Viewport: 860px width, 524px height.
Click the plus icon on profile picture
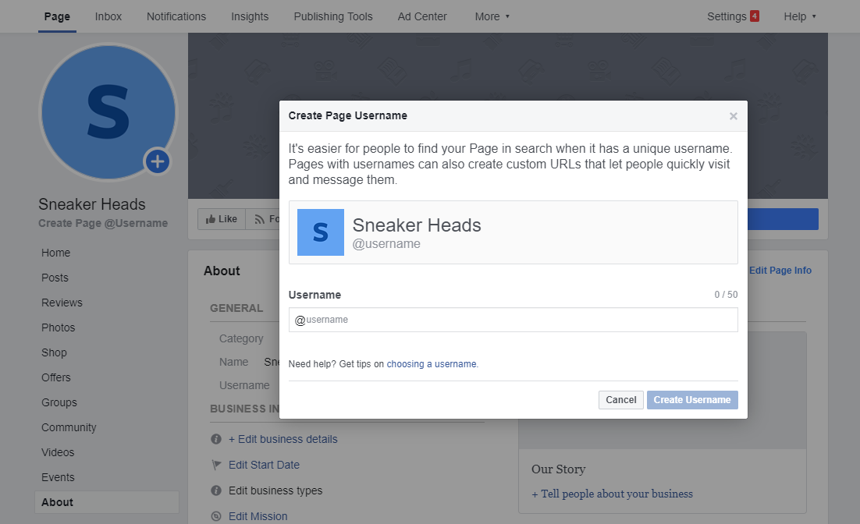point(158,161)
